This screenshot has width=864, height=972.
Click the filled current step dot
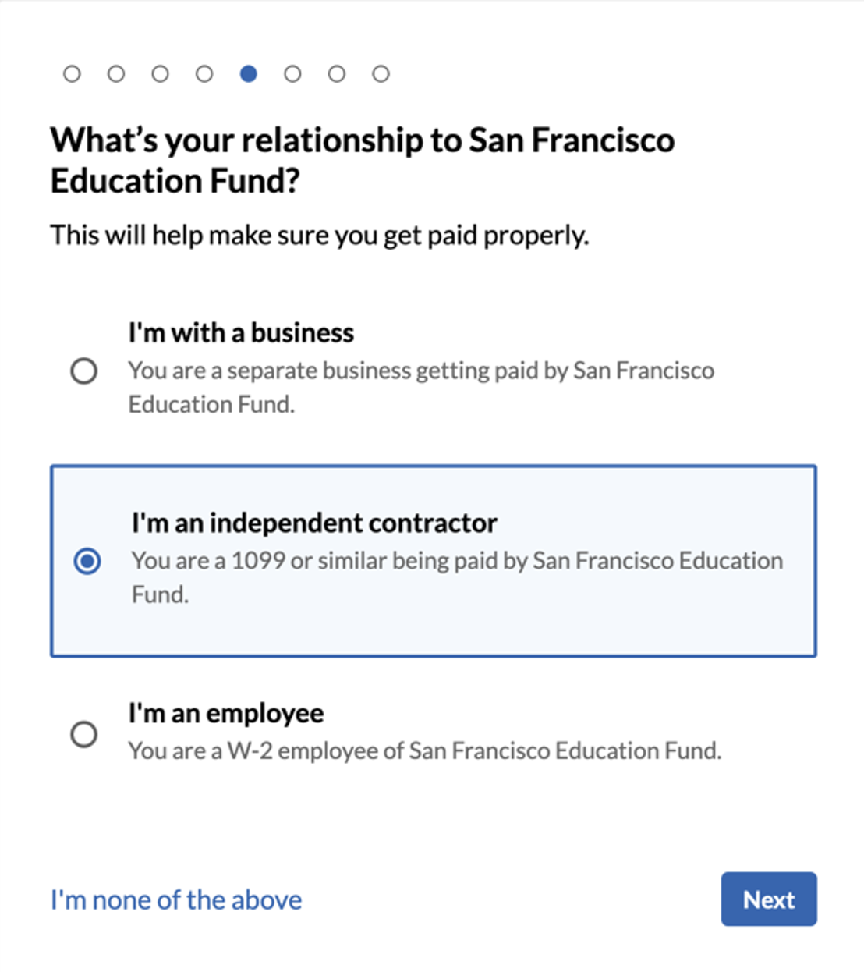tap(249, 74)
